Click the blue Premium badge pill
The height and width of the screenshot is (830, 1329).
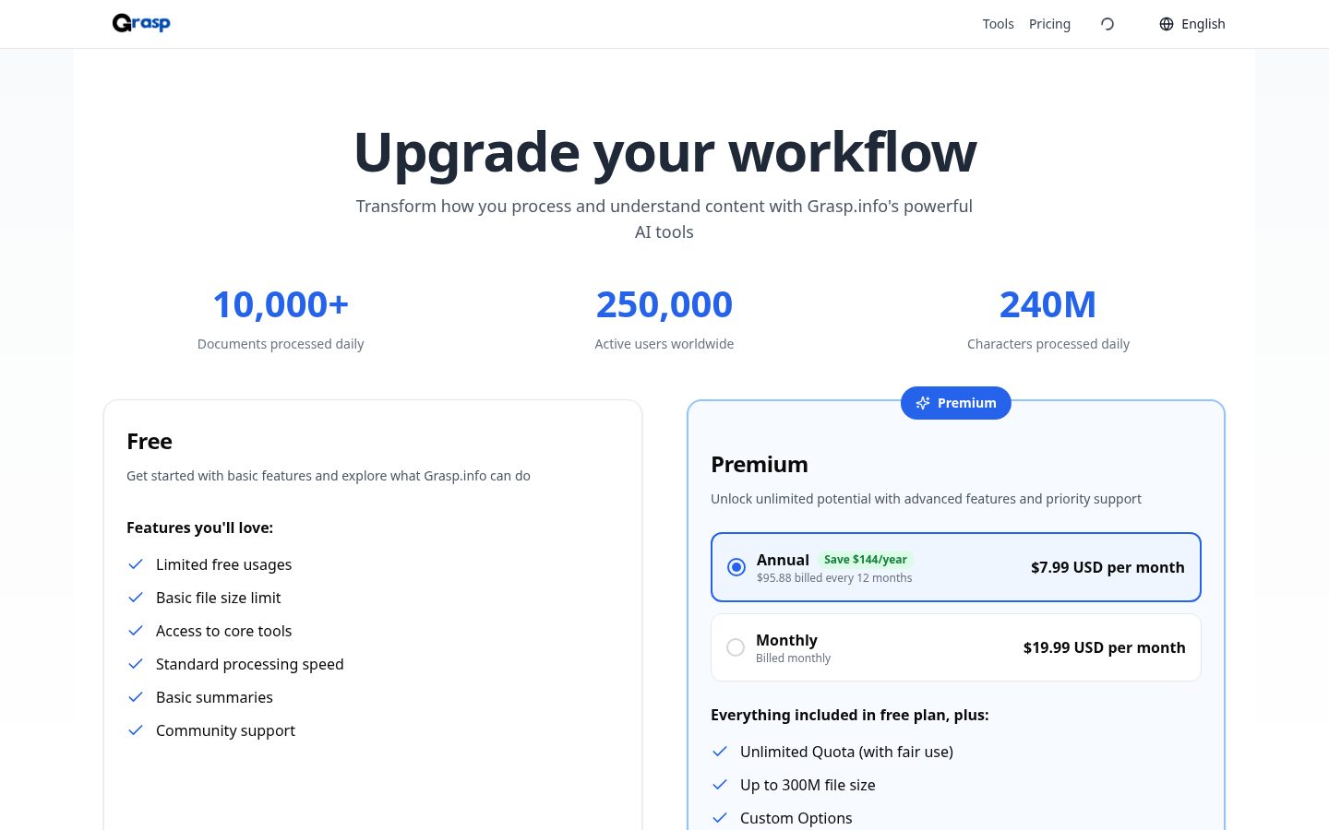(956, 403)
